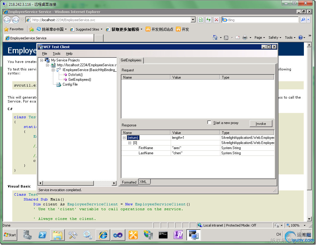Viewport: 316px width, 245px height.
Task: Open the orange tools icon on taskbar
Action: click(x=133, y=235)
